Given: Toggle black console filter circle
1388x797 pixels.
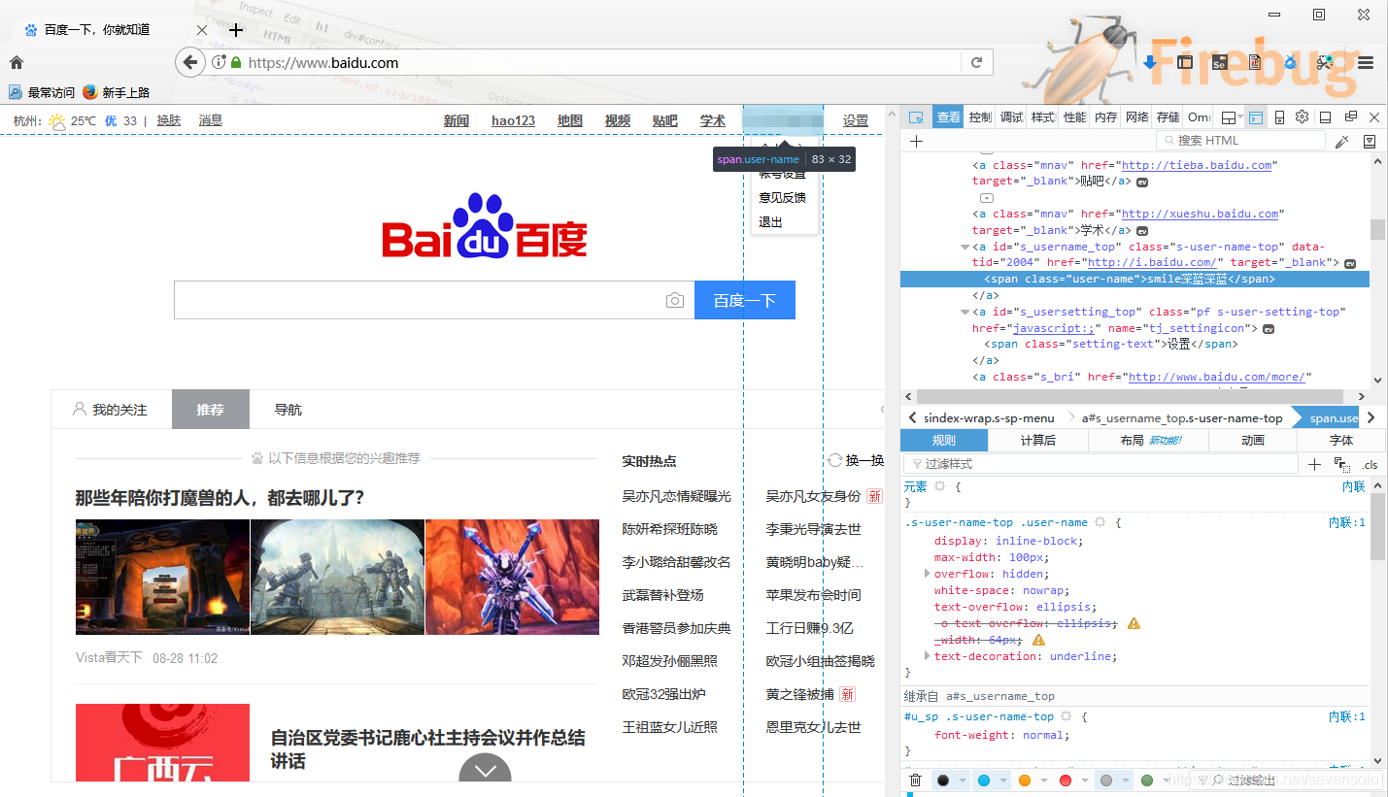Looking at the screenshot, I should 942,780.
